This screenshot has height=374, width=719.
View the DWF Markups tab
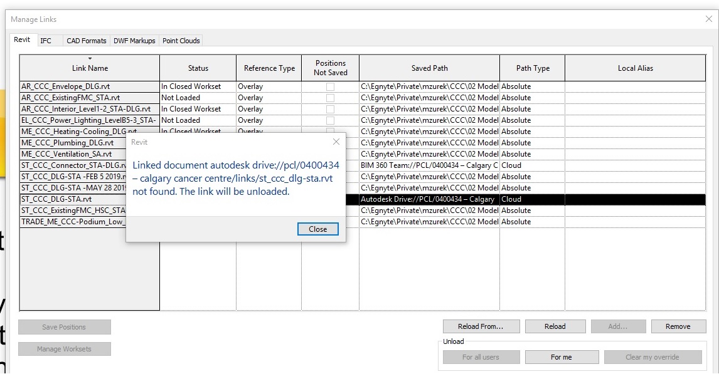coord(134,40)
